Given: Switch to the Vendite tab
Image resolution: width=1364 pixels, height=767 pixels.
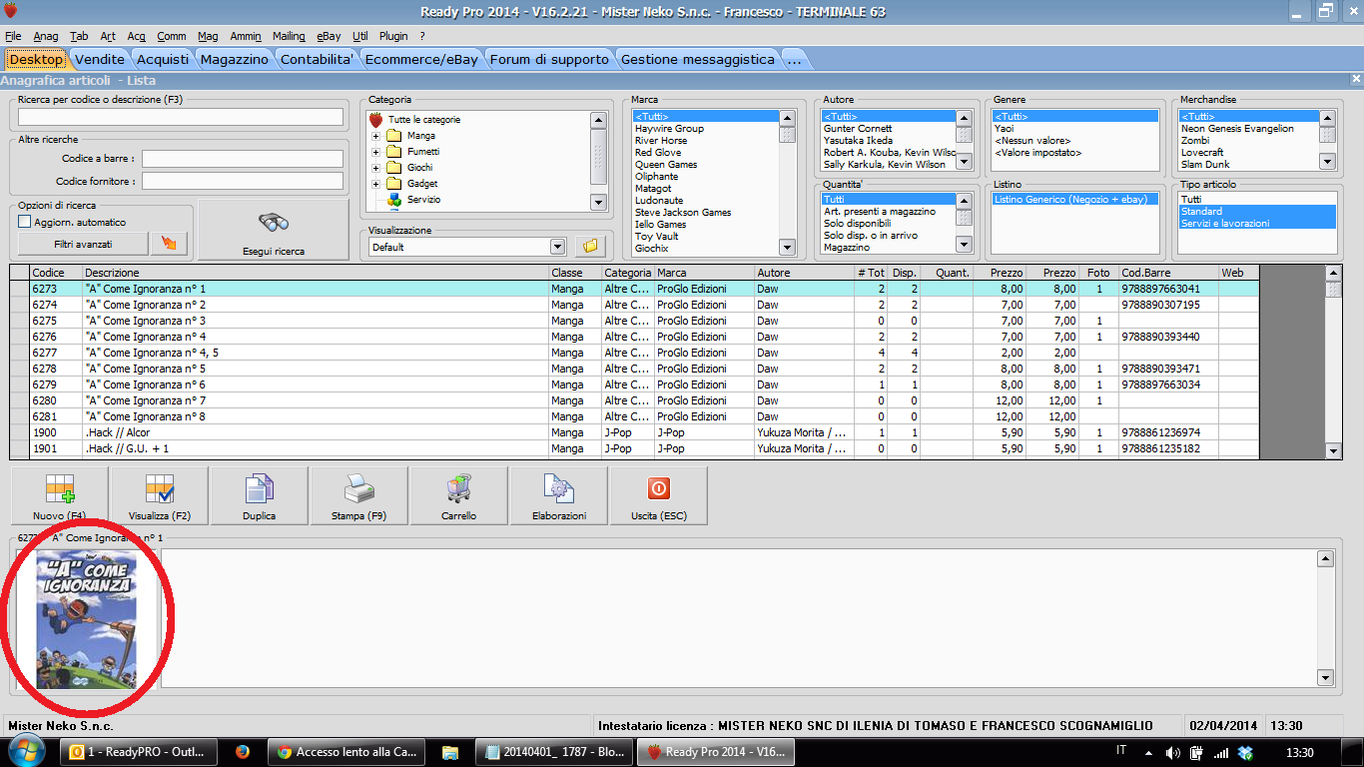Looking at the screenshot, I should (100, 59).
